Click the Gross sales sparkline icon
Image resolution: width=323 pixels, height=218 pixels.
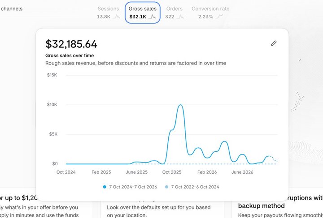click(152, 17)
